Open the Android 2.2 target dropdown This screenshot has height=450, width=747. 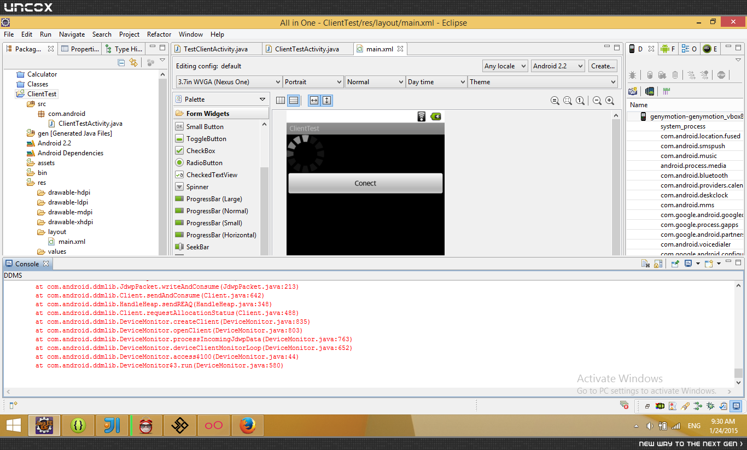[558, 66]
